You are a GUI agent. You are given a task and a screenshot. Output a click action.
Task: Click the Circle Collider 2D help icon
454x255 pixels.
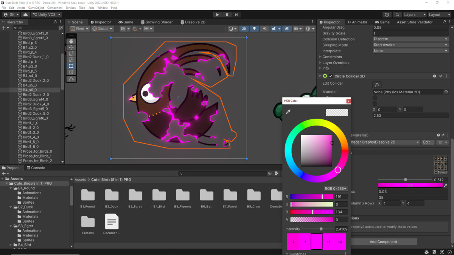pyautogui.click(x=434, y=76)
